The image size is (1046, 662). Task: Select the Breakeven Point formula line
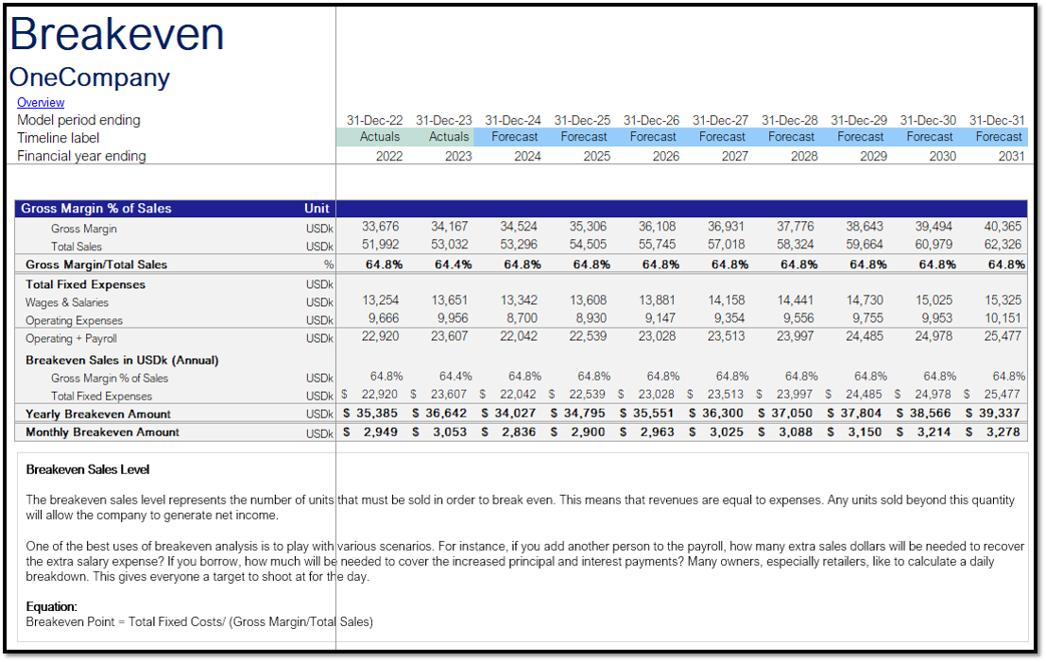click(x=199, y=622)
